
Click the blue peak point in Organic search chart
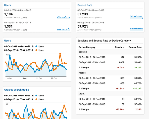coord(27,105)
